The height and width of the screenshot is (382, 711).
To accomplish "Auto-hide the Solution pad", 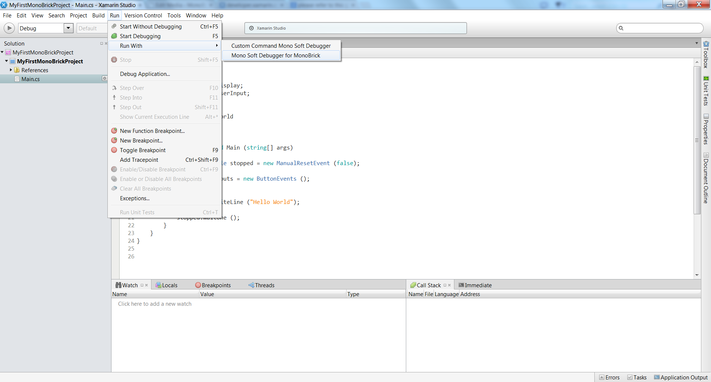I will point(101,43).
